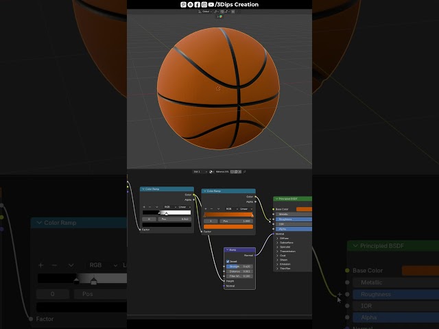
Task: Click stop index field showing 1 in the orange Color Ramp
Action: [211, 221]
